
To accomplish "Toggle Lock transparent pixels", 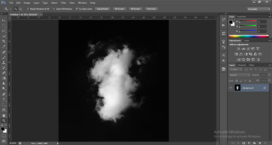I will tap(237, 81).
